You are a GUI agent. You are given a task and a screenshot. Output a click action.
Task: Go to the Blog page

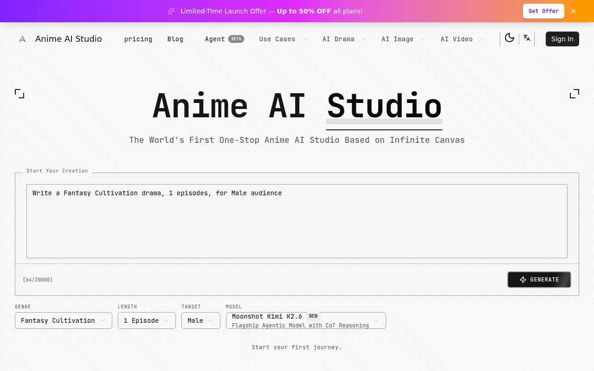(x=175, y=39)
